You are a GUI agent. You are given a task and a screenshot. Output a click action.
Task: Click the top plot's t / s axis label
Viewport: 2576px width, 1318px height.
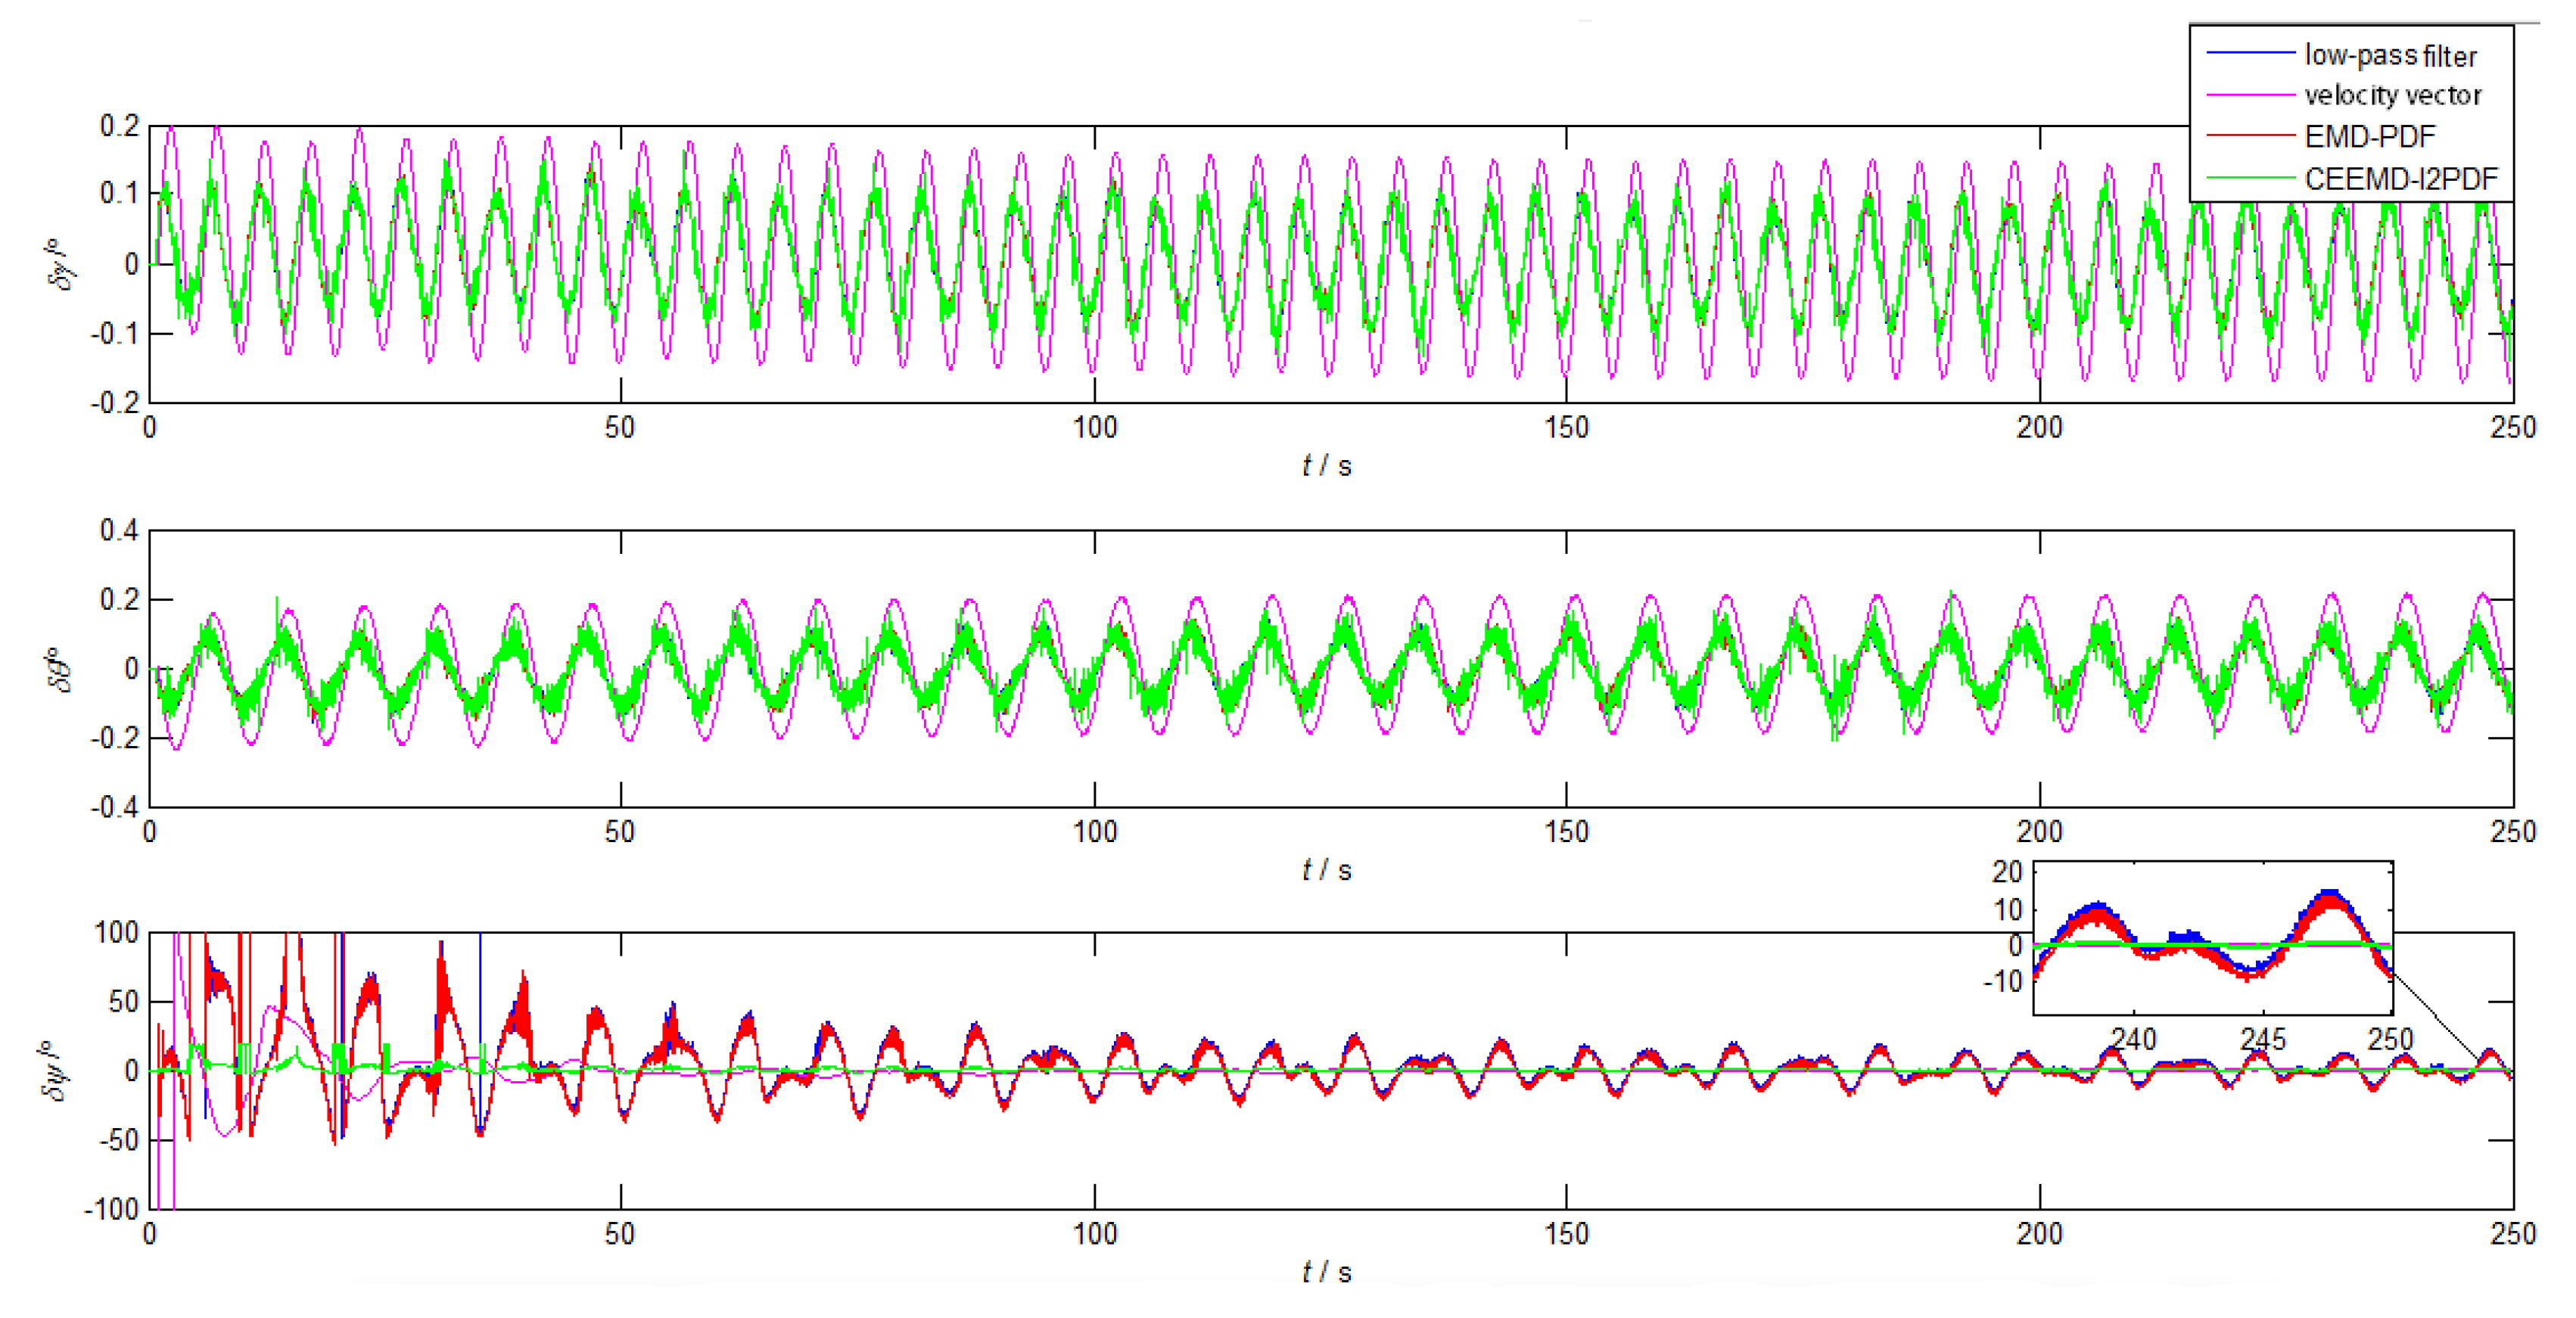click(x=1326, y=466)
